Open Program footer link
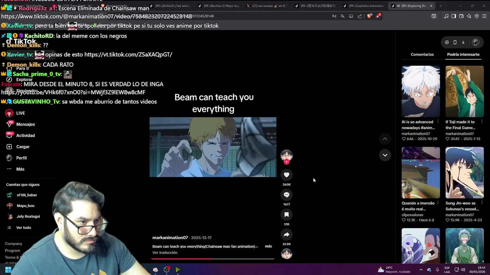The height and width of the screenshot is (275, 490). [x=13, y=251]
